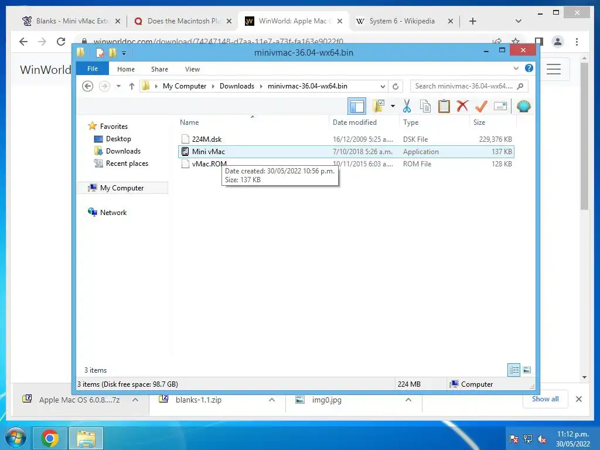Open WinWorld hamburger menu
Image resolution: width=600 pixels, height=450 pixels.
(x=554, y=69)
